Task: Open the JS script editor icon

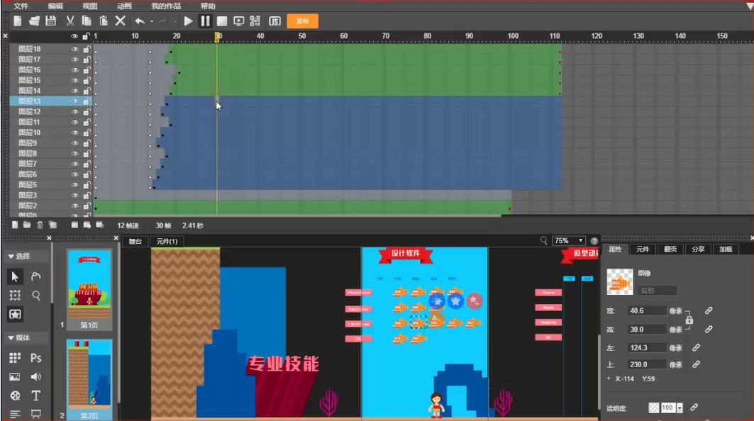Action: (275, 21)
